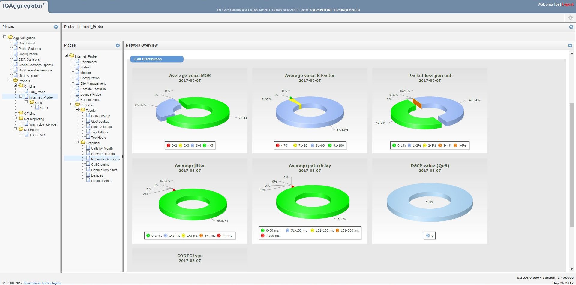Toggle DSCP value 0 legend marker
Screen dimensions: 576x285
tap(428, 235)
